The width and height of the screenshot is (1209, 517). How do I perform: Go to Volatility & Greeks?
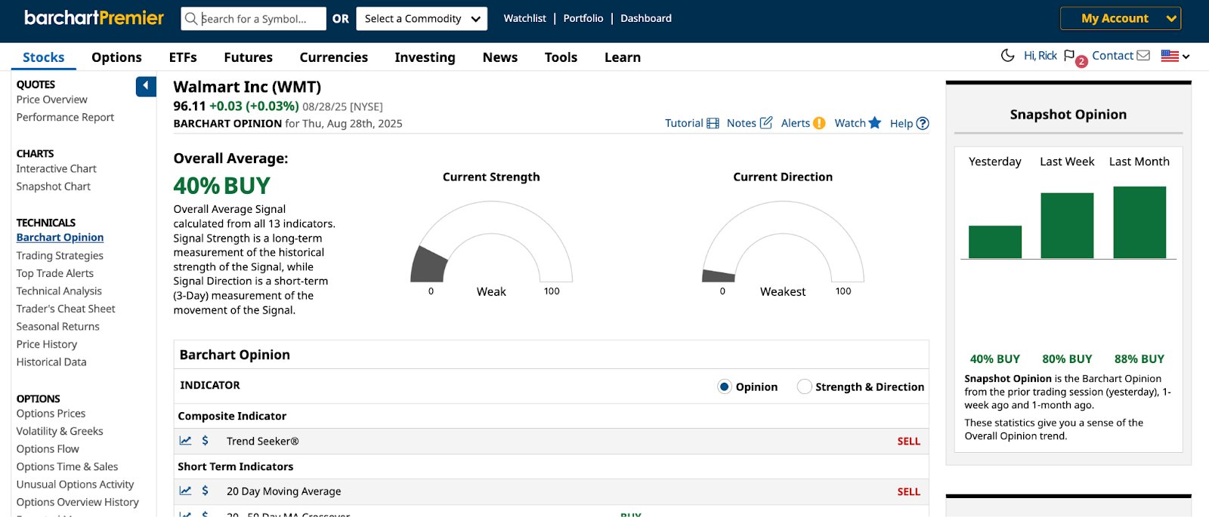pyautogui.click(x=60, y=432)
